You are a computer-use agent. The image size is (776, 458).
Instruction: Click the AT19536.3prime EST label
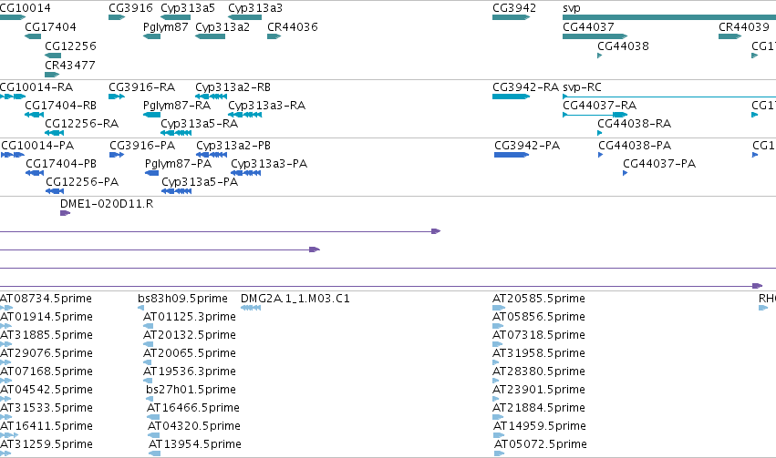189,372
